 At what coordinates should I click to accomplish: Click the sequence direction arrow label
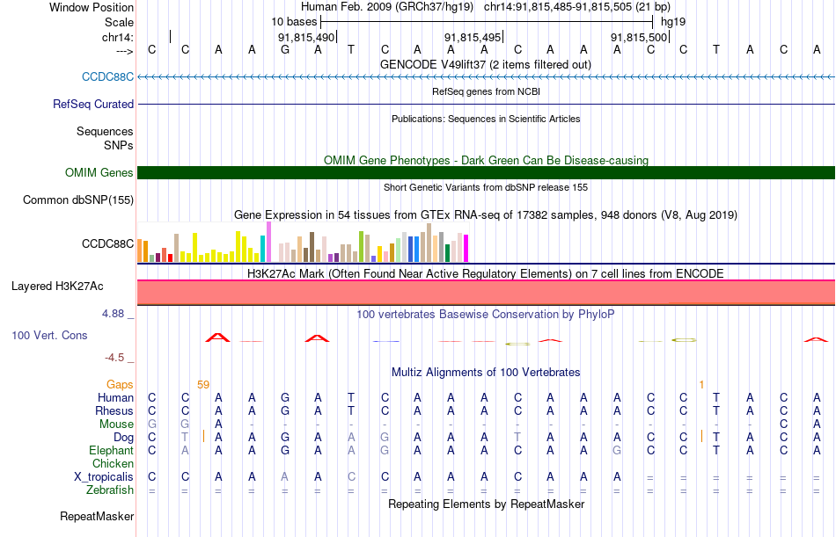click(x=125, y=51)
